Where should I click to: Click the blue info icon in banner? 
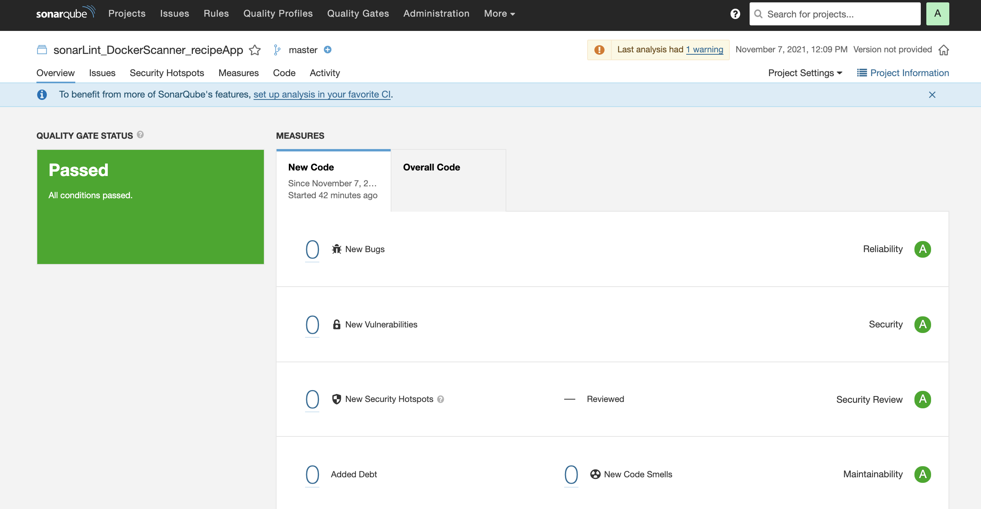42,95
